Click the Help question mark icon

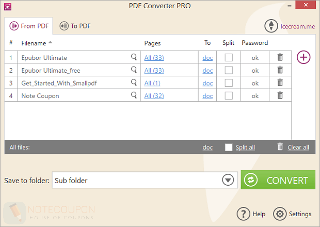pyautogui.click(x=243, y=214)
